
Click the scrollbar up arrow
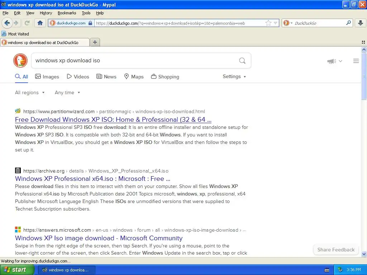click(x=364, y=49)
